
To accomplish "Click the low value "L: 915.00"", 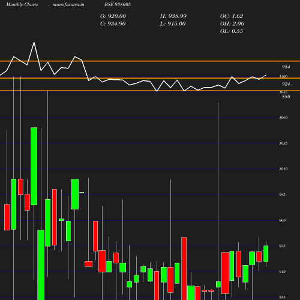I will tap(173, 24).
